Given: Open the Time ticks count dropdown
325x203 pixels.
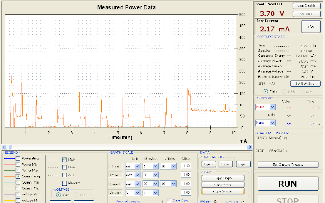Looking at the screenshot, I should click(168, 166).
